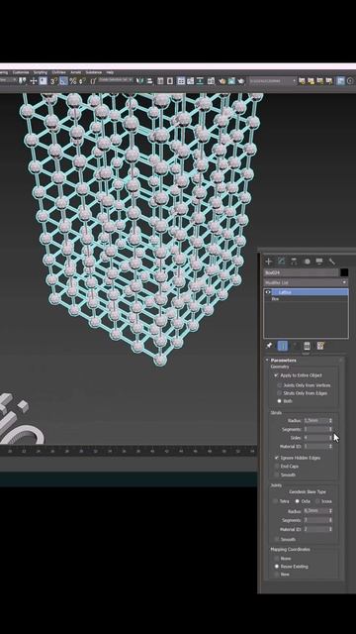The width and height of the screenshot is (356, 634).
Task: Toggle Angle Snap in toolbar
Action: (x=63, y=81)
